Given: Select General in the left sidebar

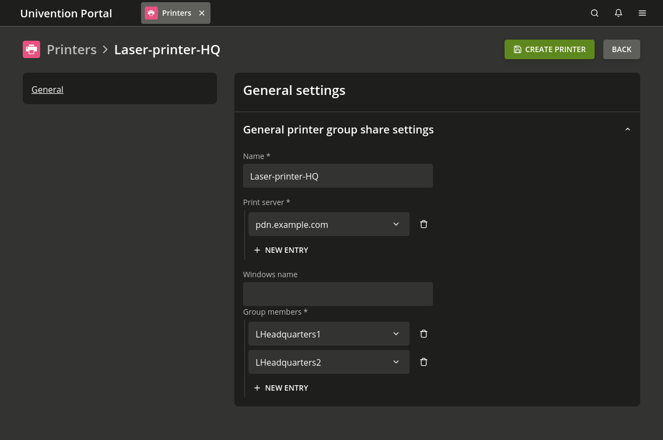Looking at the screenshot, I should point(47,90).
